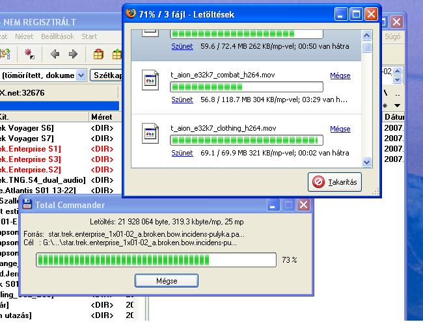
Task: Click the combat_h264.mov file icon
Action: 151,81
